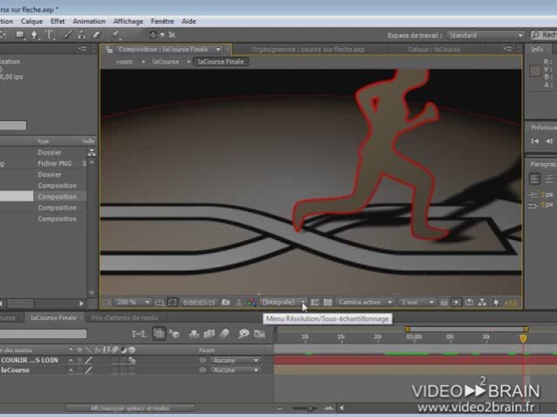This screenshot has height=417, width=557.
Task: Open composition flowchart from the viewer
Action: point(482,302)
